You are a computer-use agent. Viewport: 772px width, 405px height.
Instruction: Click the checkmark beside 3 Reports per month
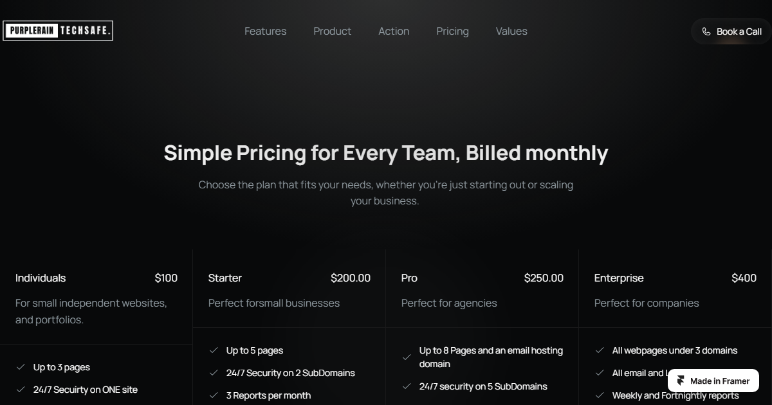[x=214, y=395]
